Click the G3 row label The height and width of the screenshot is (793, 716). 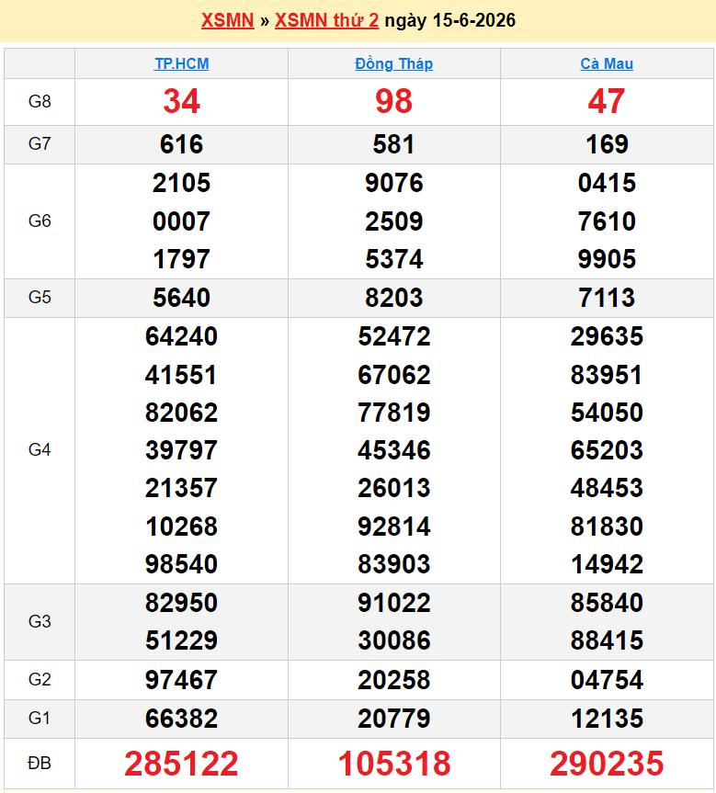(x=40, y=621)
